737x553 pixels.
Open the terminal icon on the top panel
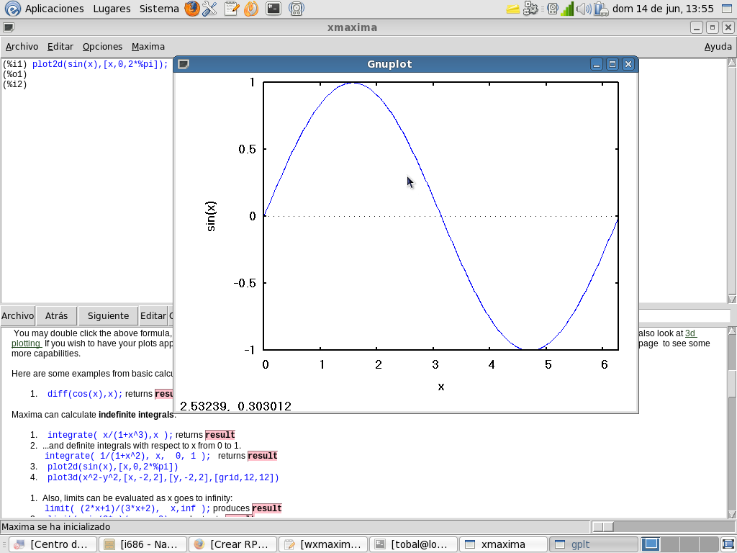(x=275, y=9)
